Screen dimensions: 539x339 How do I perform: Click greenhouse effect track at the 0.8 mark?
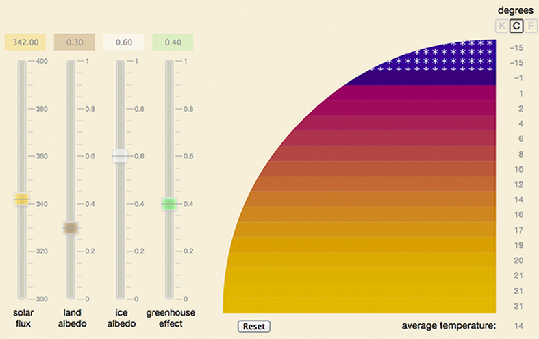tap(169, 109)
